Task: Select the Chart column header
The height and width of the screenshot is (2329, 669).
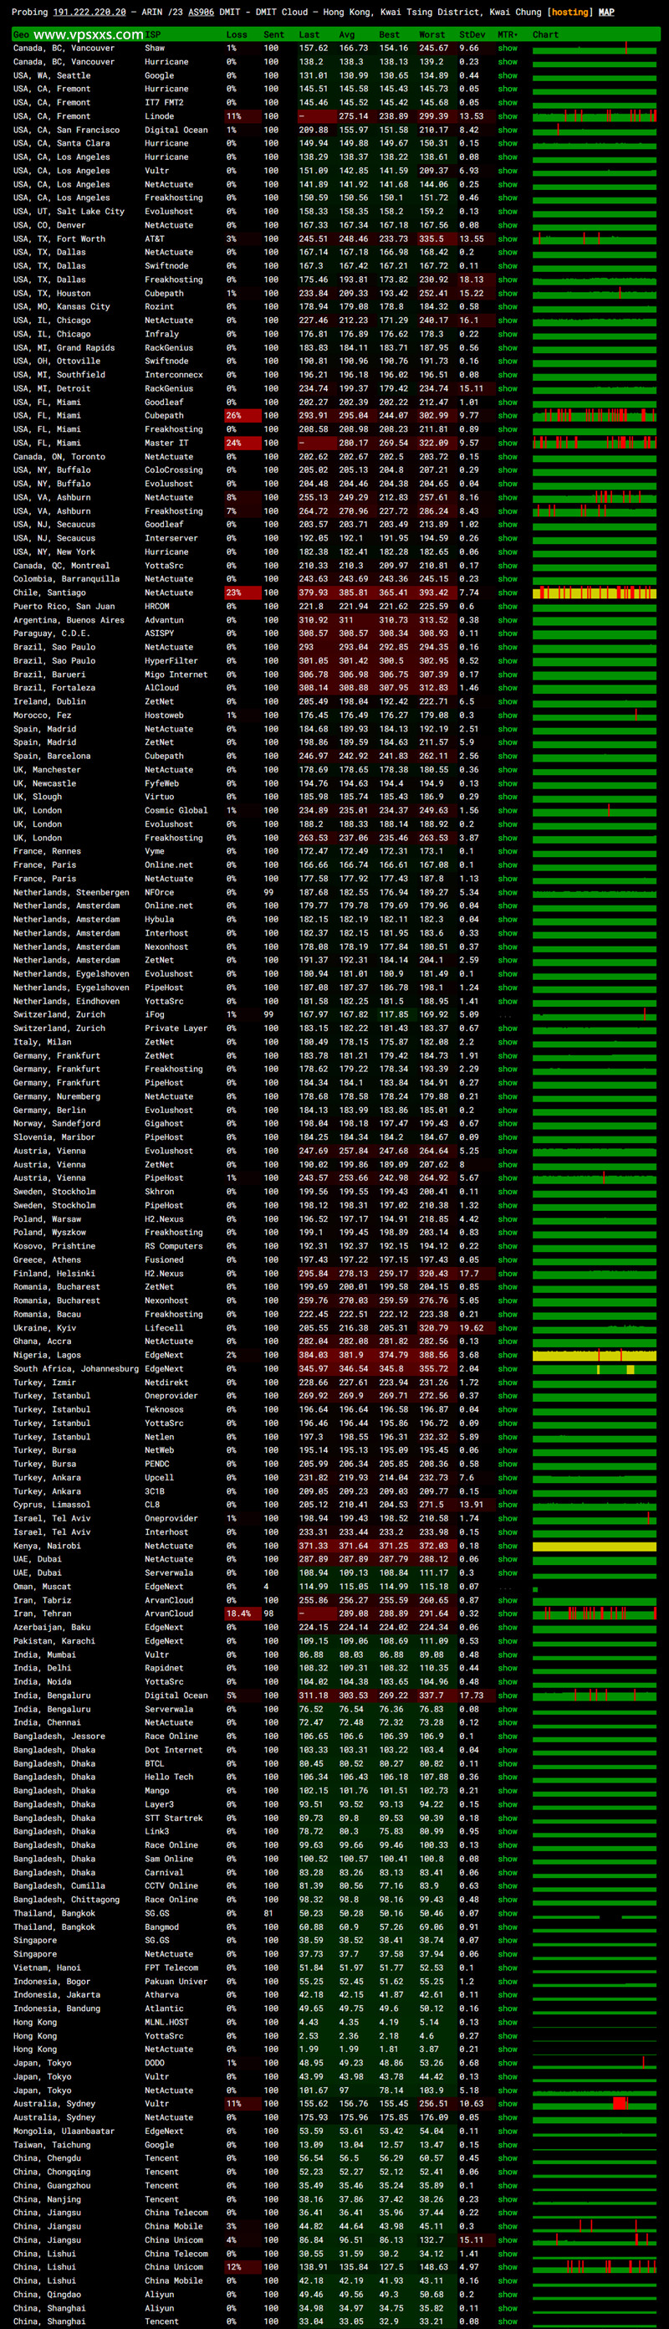Action: (545, 34)
